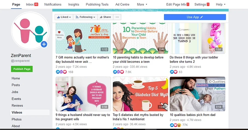Open the More dropdown menu
The height and width of the screenshot is (130, 248).
[x=142, y=4]
